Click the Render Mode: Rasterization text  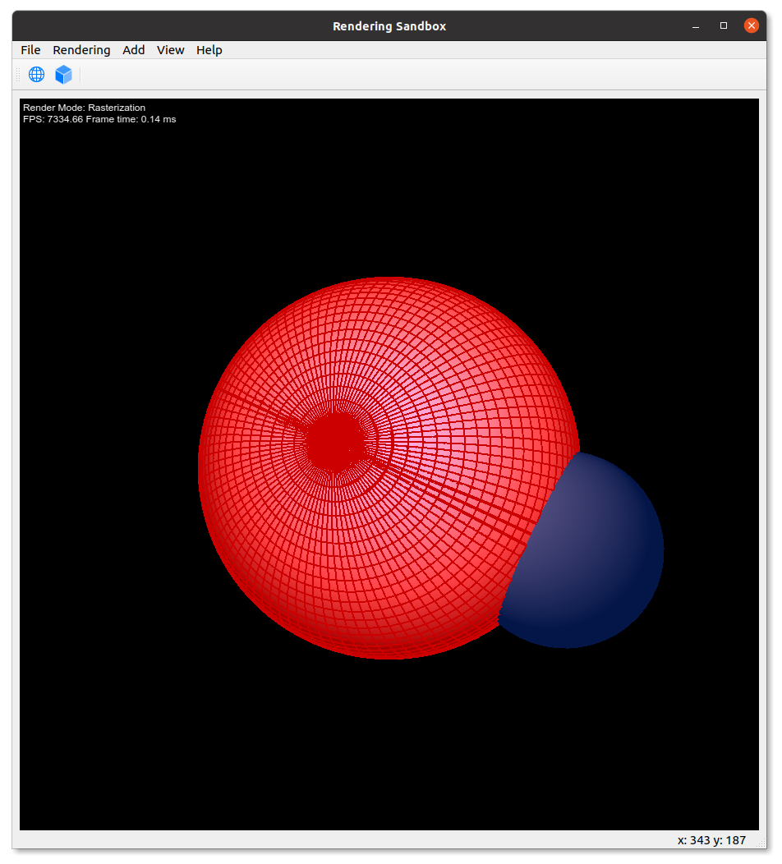[x=85, y=108]
